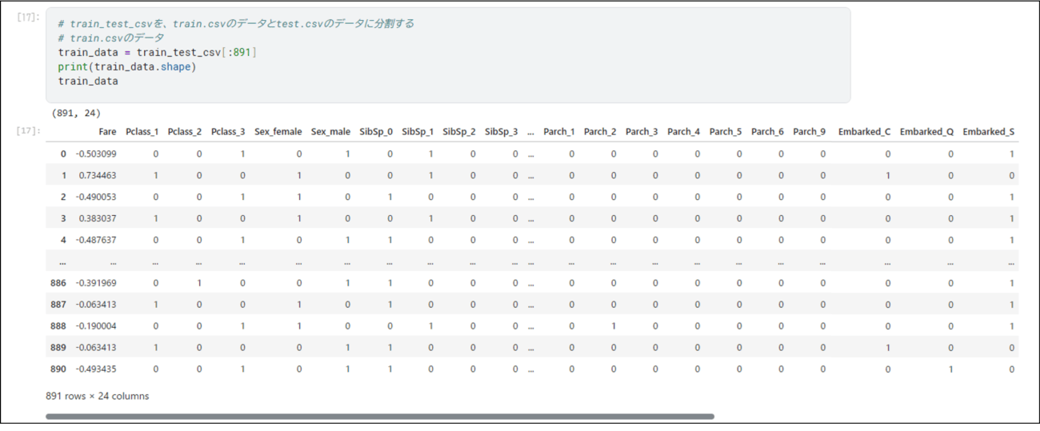The height and width of the screenshot is (431, 1040).
Task: Select the Parch_3 column header
Action: point(642,132)
